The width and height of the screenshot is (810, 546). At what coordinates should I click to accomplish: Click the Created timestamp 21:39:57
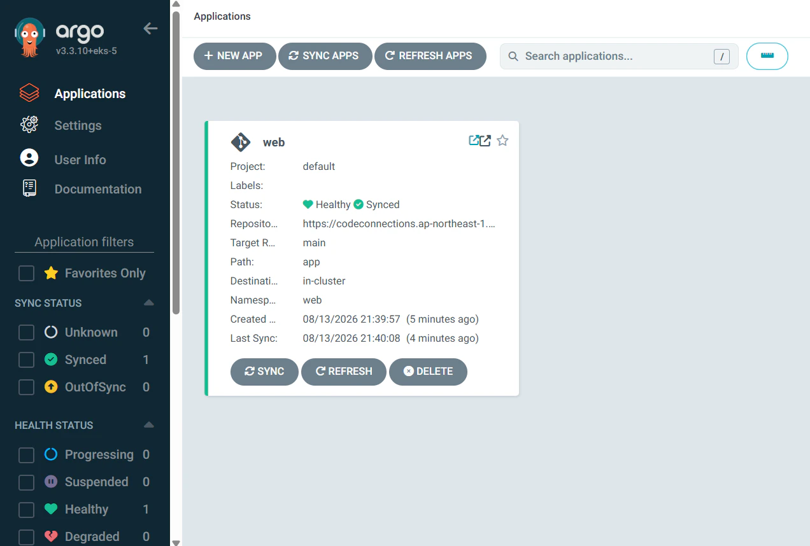click(x=352, y=319)
